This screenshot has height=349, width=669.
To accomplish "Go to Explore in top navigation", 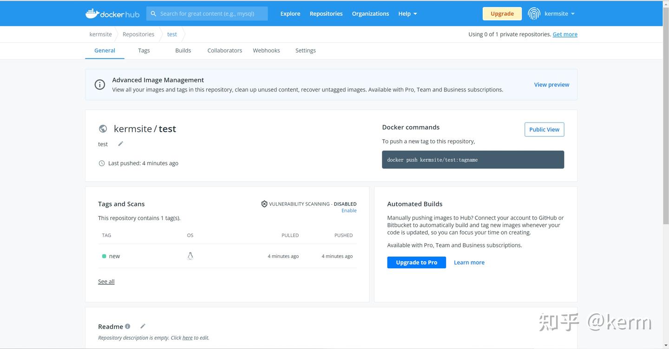I will point(290,13).
